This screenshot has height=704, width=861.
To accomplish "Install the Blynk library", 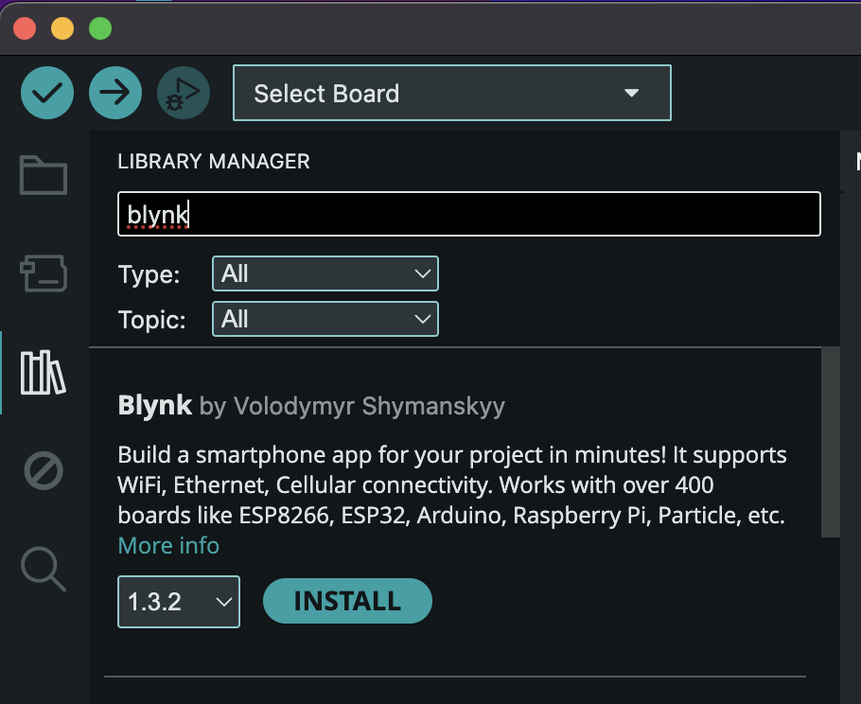I will coord(347,602).
